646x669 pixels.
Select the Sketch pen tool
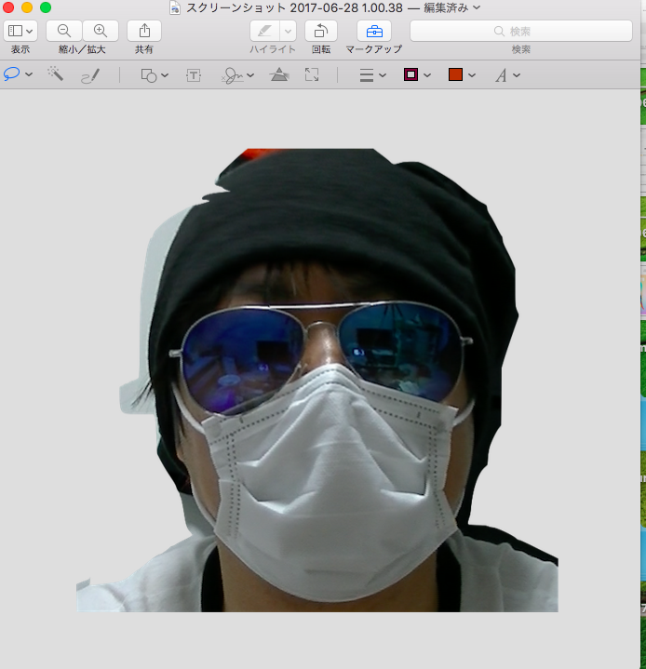pos(90,75)
